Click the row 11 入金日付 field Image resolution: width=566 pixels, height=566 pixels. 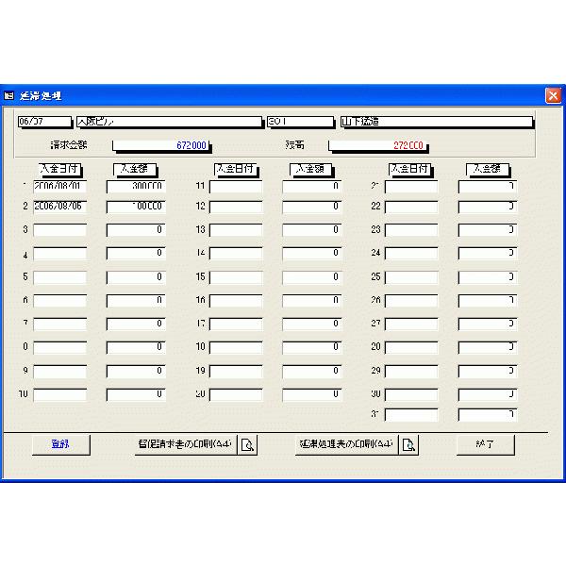tap(236, 187)
